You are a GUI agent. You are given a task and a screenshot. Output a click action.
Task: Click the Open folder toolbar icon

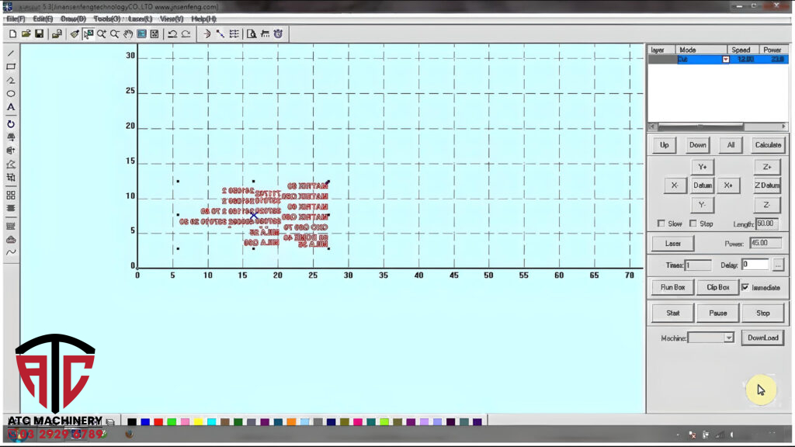click(26, 34)
